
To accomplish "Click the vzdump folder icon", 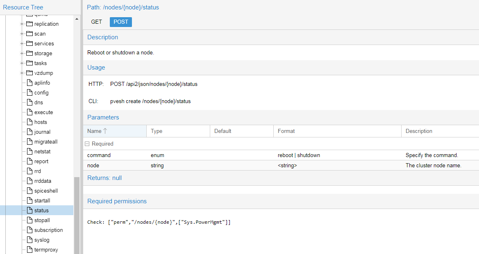I will tap(30, 73).
